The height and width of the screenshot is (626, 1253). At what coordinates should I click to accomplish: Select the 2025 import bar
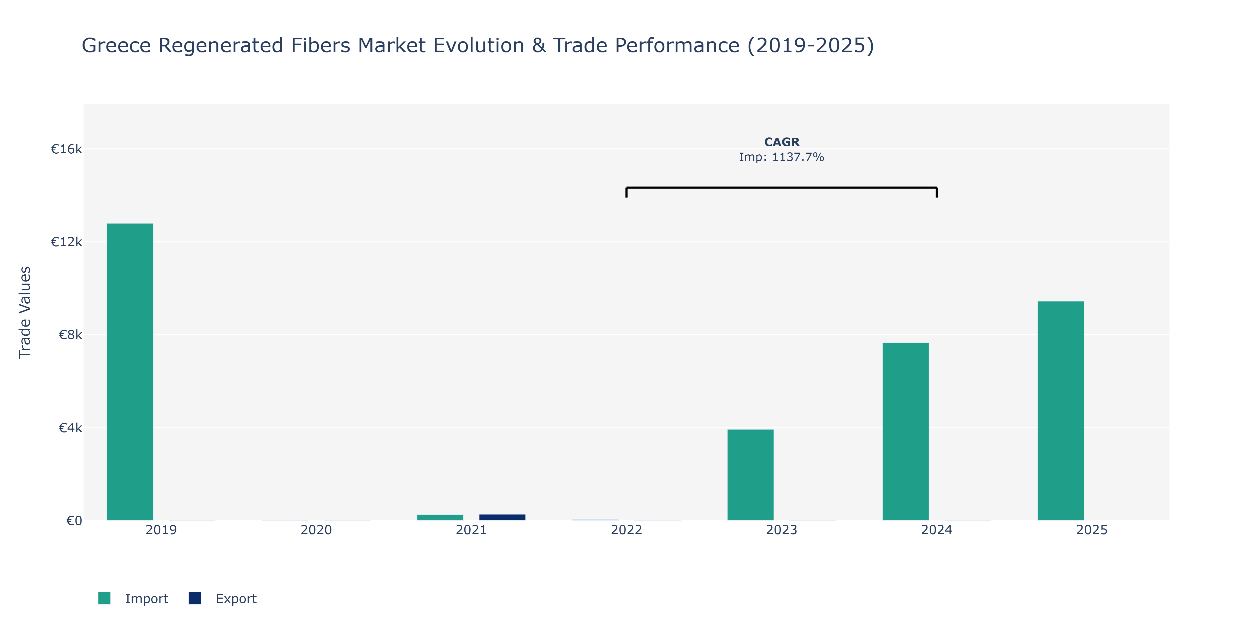(1061, 411)
